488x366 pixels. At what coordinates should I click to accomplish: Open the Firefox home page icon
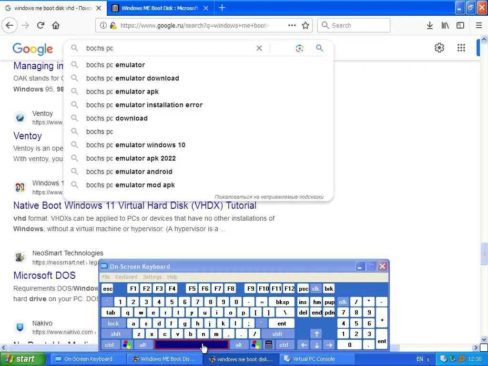[x=56, y=25]
